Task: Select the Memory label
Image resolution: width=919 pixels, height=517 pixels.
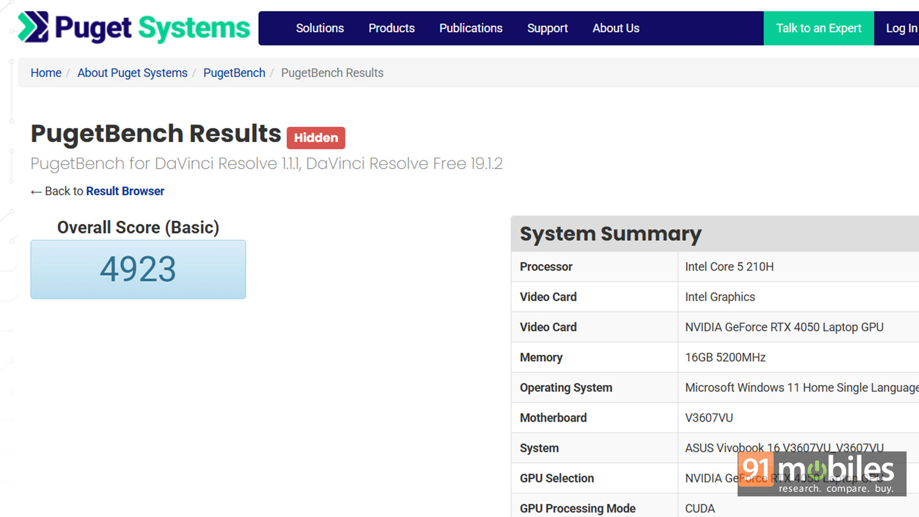Action: (541, 357)
